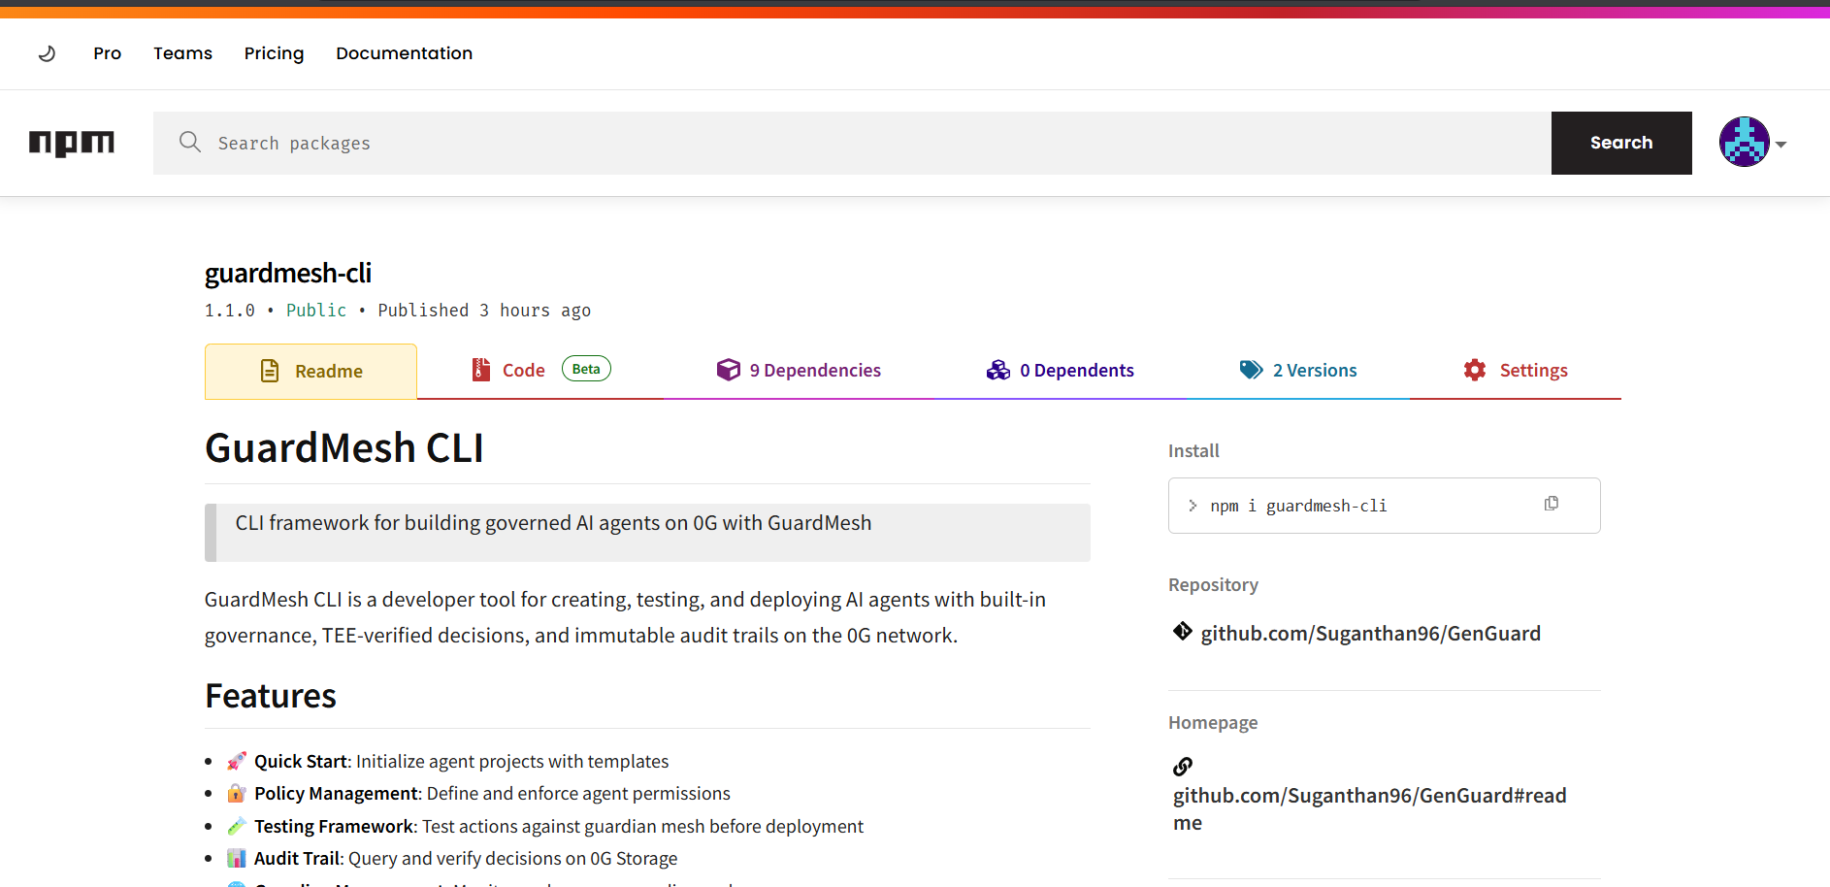Click the Public label
This screenshot has height=887, width=1830.
click(x=316, y=311)
